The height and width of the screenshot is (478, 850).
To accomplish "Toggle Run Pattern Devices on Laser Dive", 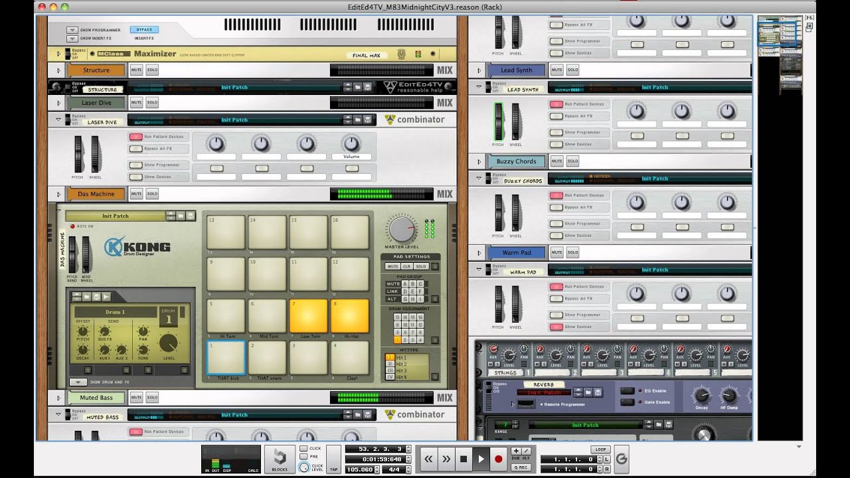I will click(x=135, y=137).
